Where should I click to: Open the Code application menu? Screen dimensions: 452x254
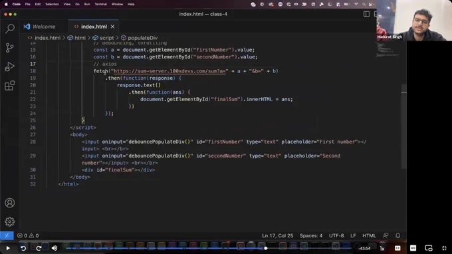pos(17,5)
